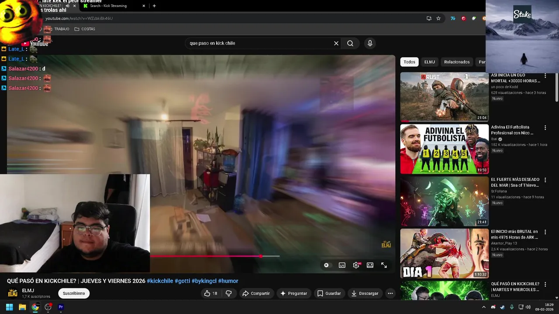Open options for 'ASI INICIA UN DUO MORTAL' video
This screenshot has width=559, height=314.
pyautogui.click(x=545, y=76)
